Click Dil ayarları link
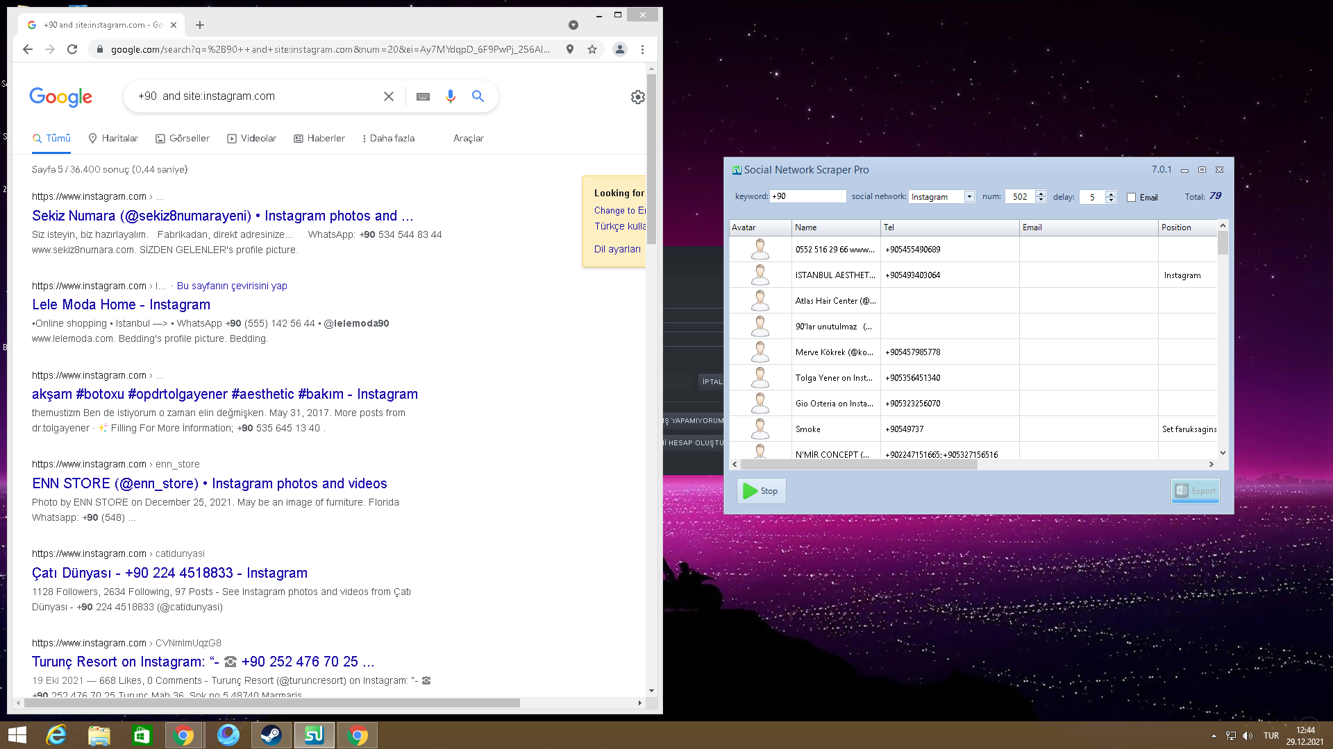Screen dimensions: 1333x749 617,249
